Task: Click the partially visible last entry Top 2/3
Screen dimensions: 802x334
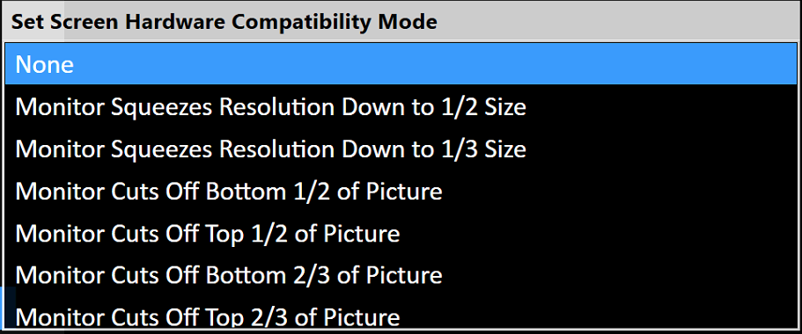Action: pos(401,312)
